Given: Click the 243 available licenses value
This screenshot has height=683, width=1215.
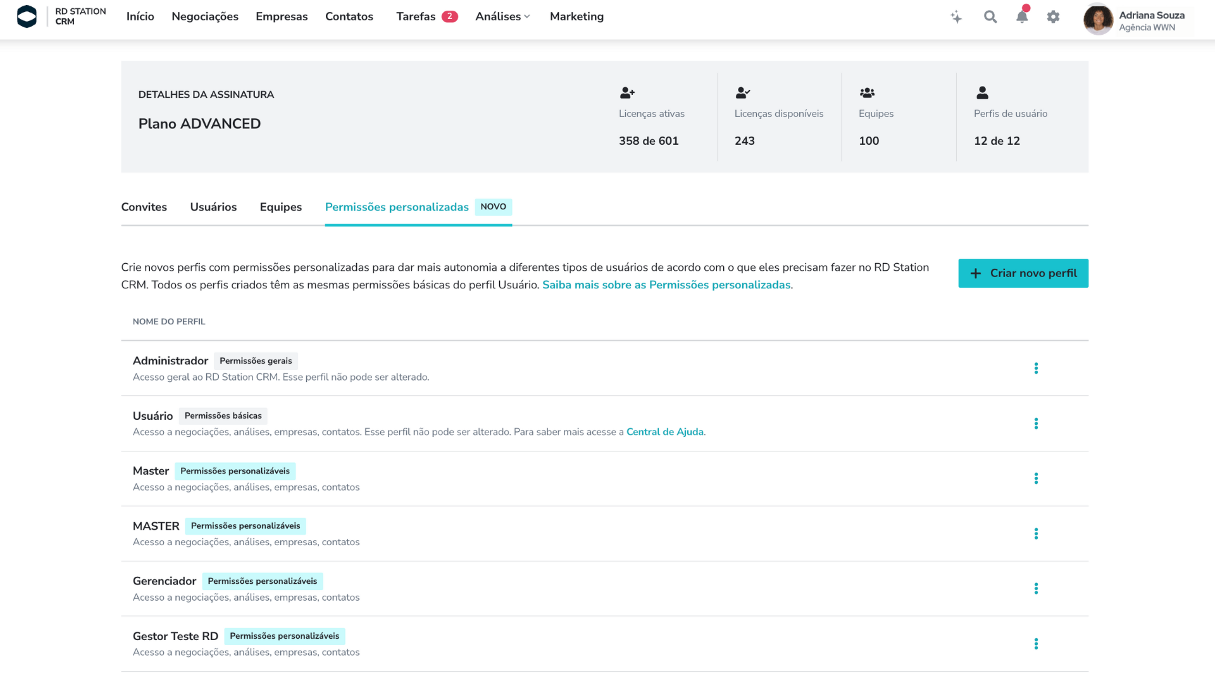Looking at the screenshot, I should pyautogui.click(x=745, y=141).
